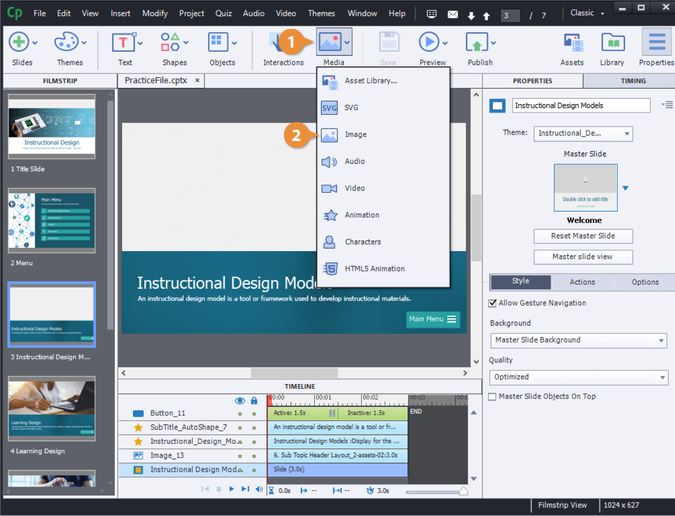The image size is (675, 516).
Task: Select the Menu slide thumbnail in filmstrip
Action: pos(51,220)
